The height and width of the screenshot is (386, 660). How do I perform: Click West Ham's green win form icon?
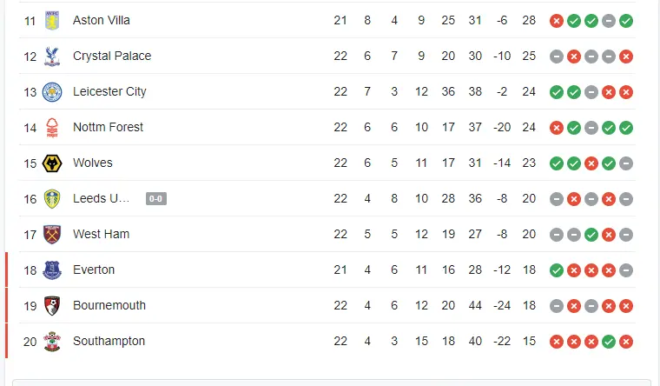591,235
